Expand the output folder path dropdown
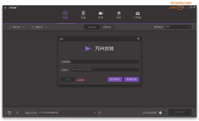The height and width of the screenshot is (121, 199). pos(95,113)
